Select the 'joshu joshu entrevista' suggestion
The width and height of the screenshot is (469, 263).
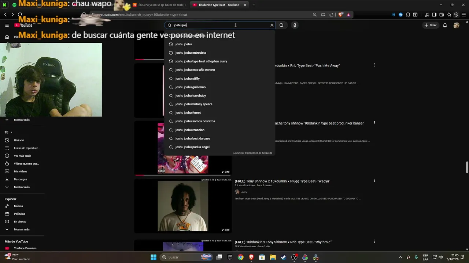click(219, 53)
